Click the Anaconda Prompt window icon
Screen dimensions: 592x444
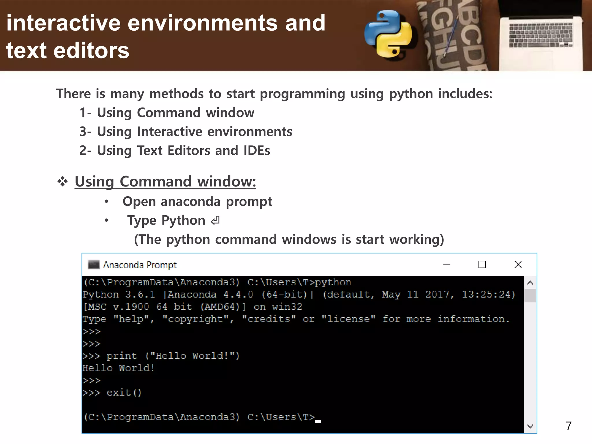93,264
